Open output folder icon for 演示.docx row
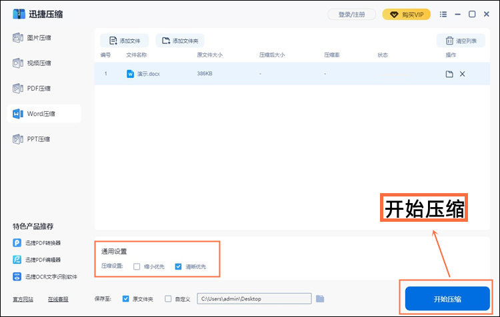Image resolution: width=500 pixels, height=317 pixels. (449, 74)
